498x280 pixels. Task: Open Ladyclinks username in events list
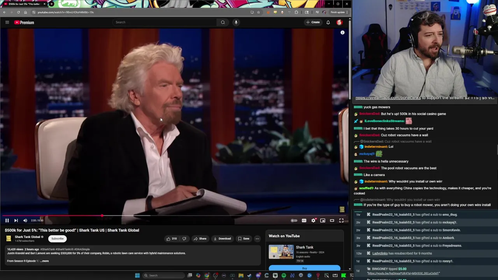[380, 253]
